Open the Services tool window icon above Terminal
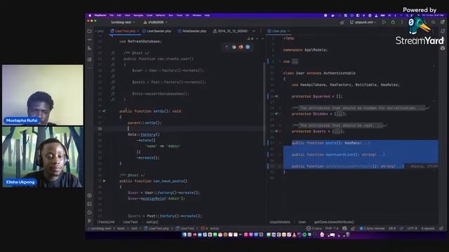The image size is (449, 252). 90,196
